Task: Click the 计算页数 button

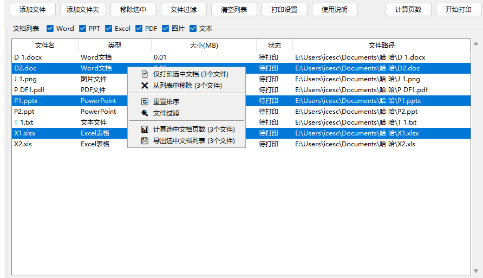Action: [x=408, y=10]
